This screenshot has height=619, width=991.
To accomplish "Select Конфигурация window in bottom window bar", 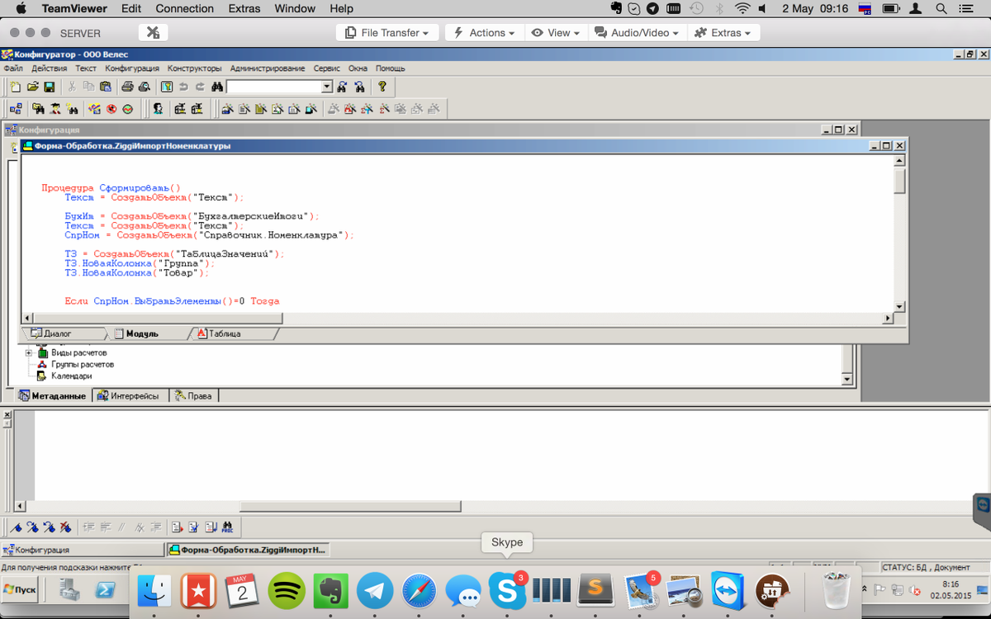I will coord(83,549).
